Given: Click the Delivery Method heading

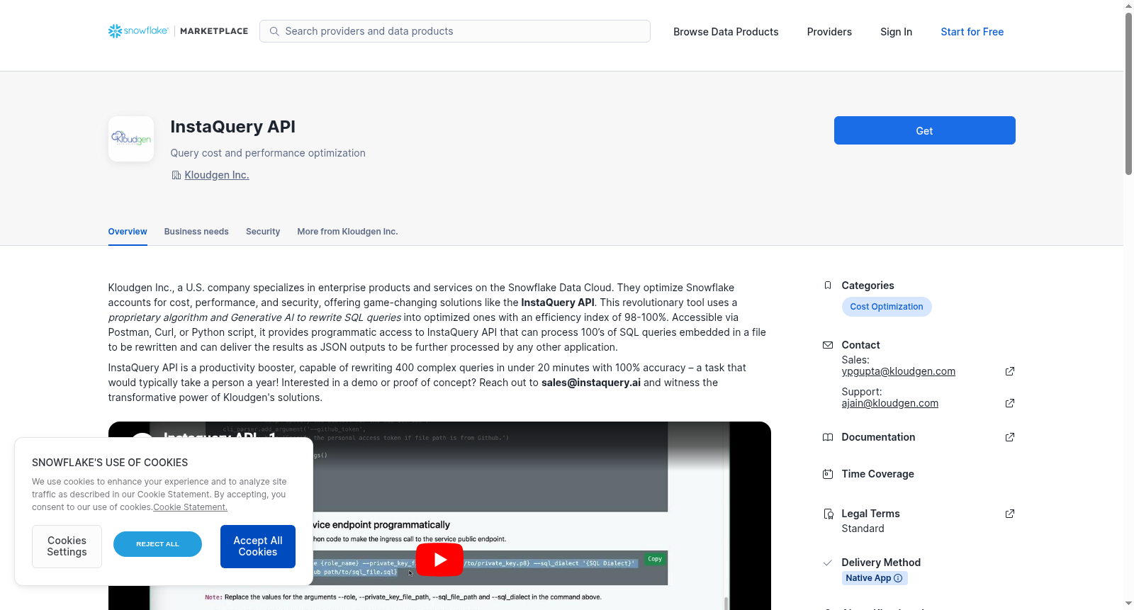Looking at the screenshot, I should point(881,563).
